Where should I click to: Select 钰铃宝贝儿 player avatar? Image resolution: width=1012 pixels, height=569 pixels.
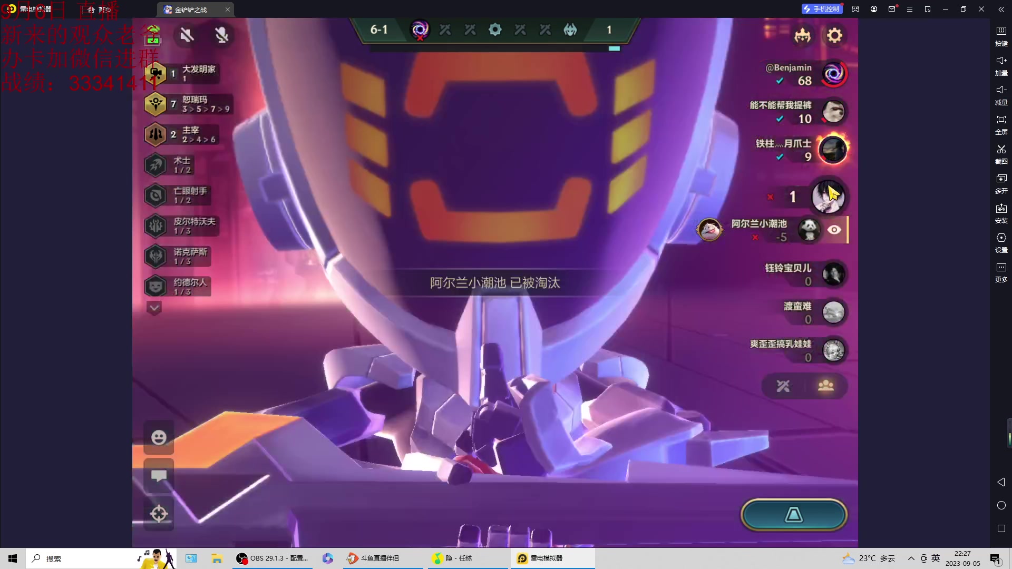[x=834, y=274]
